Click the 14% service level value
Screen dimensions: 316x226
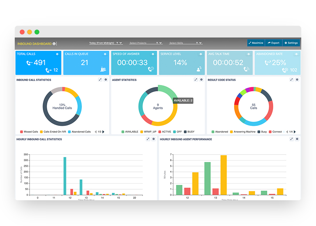pos(181,63)
